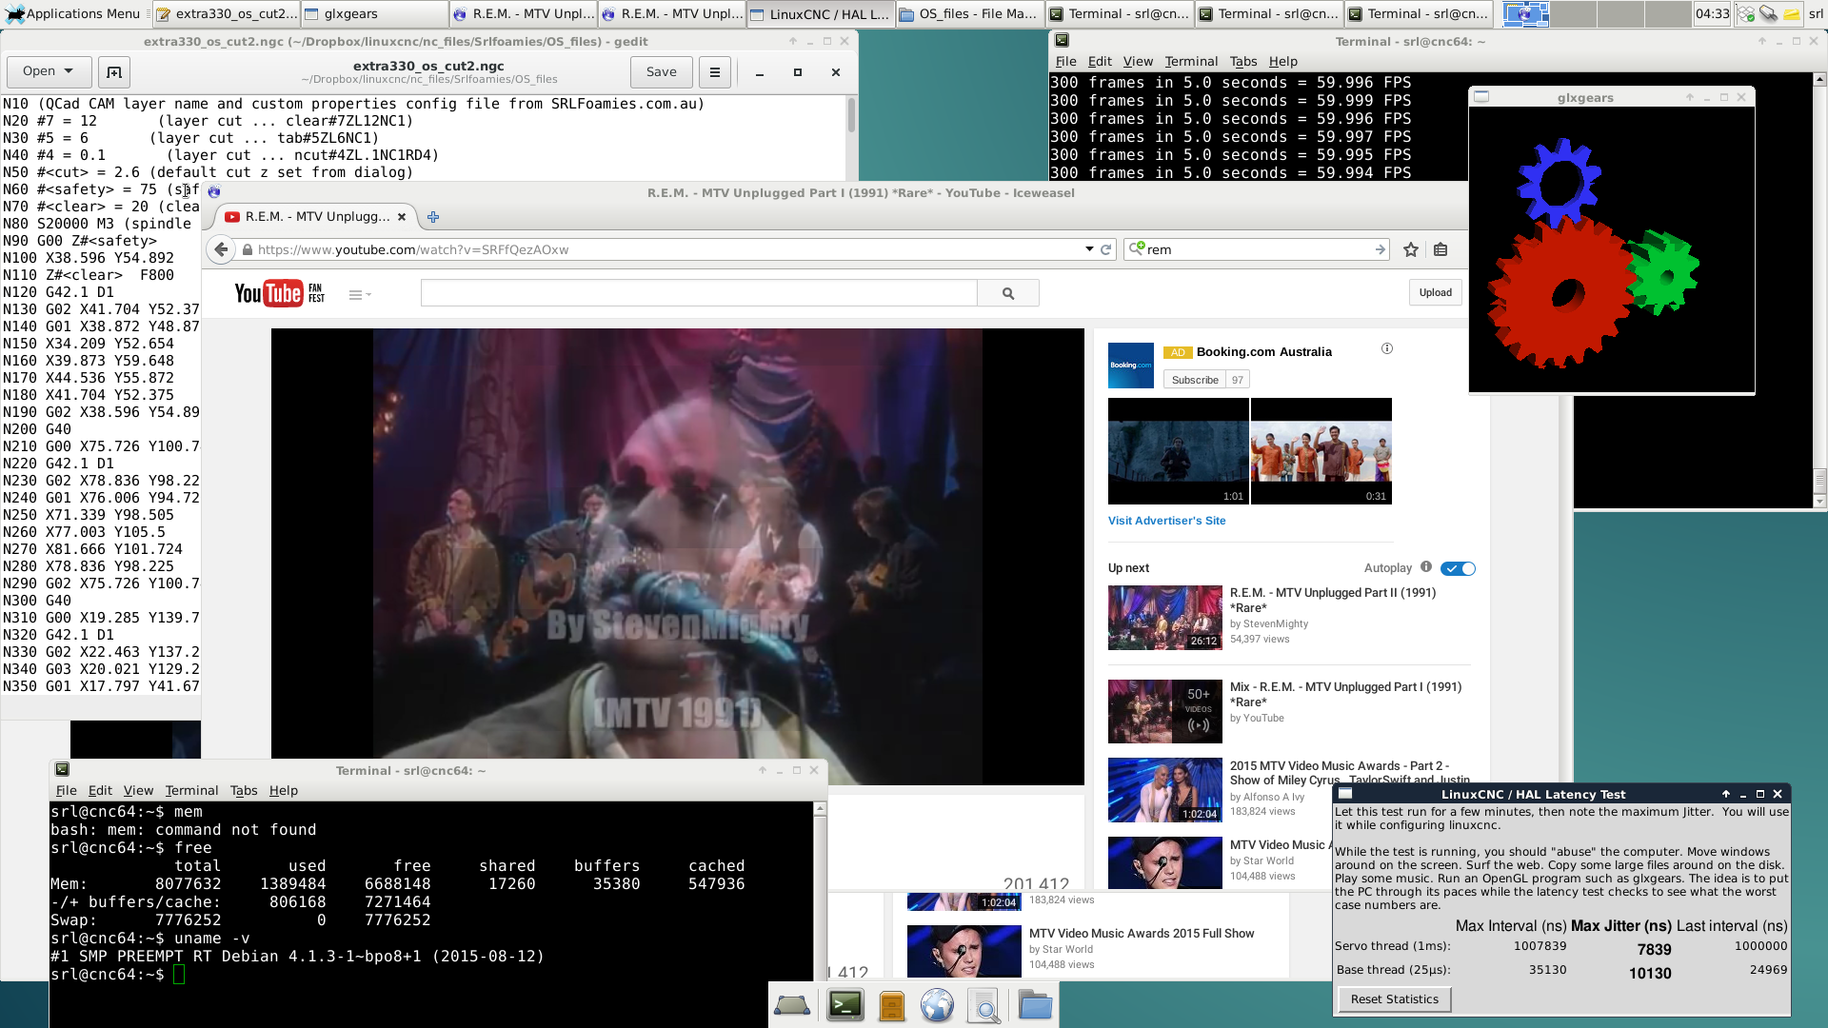1828x1028 pixels.
Task: Open View menu in top-right terminal
Action: (x=1138, y=61)
